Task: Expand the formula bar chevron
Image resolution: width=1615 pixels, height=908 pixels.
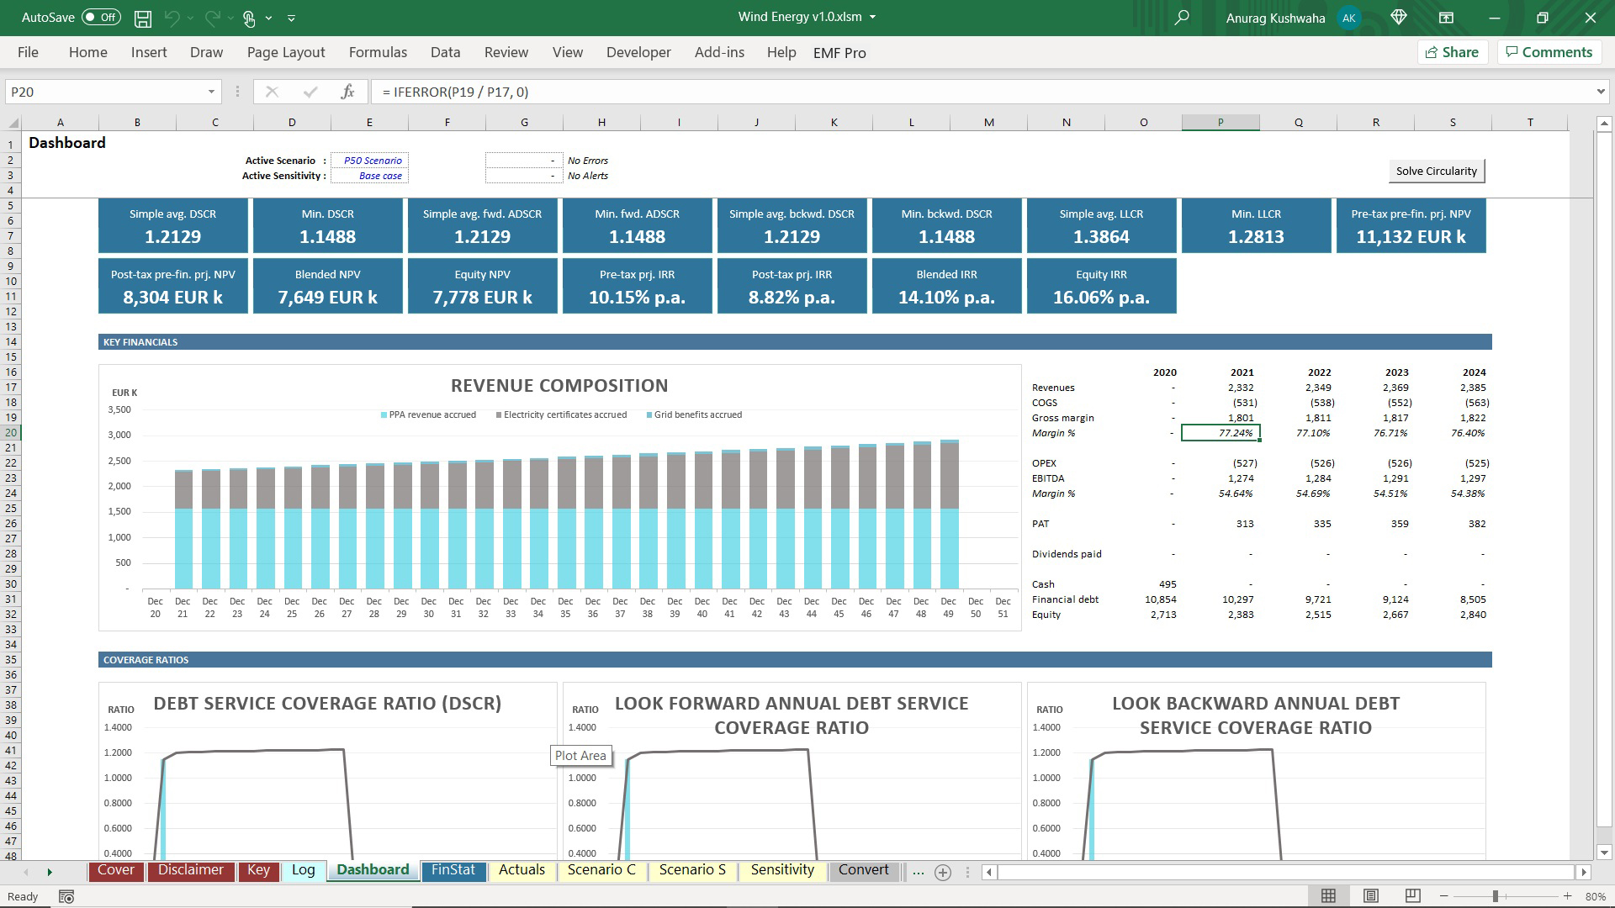Action: (x=1600, y=92)
